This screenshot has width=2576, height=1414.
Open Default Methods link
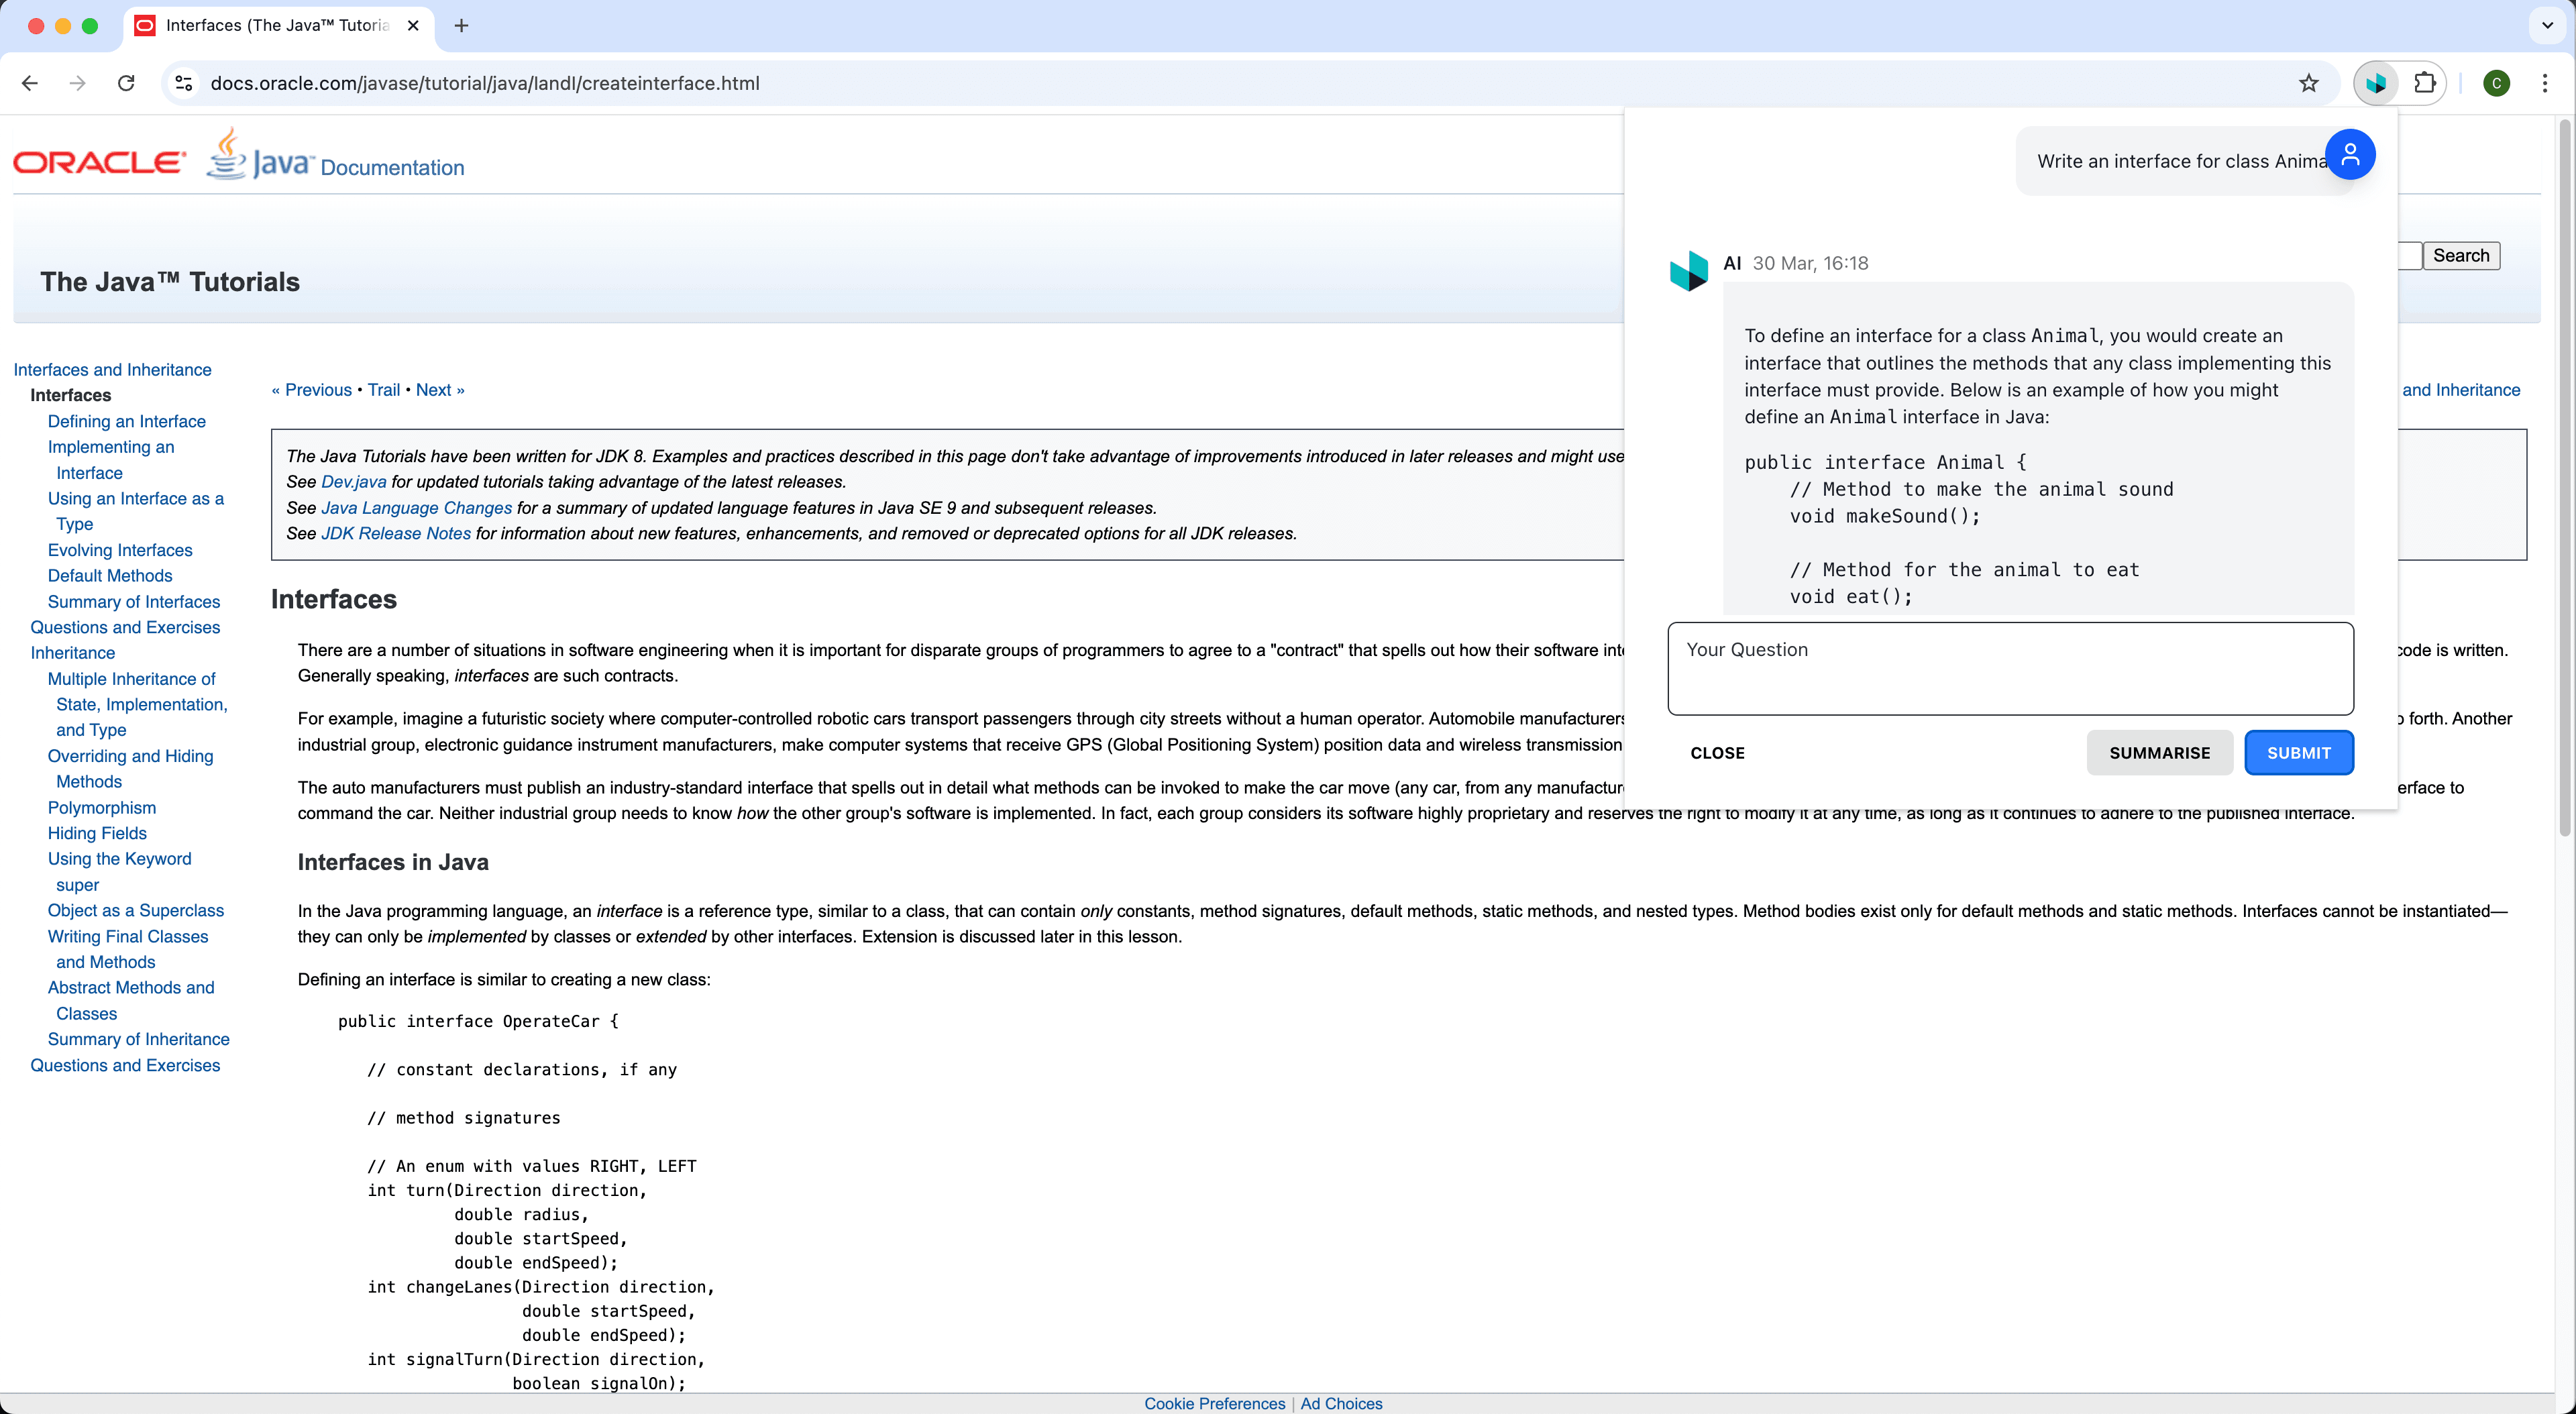110,576
